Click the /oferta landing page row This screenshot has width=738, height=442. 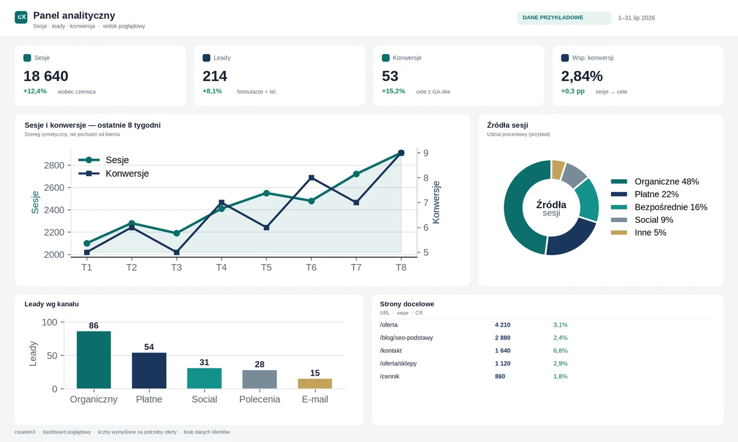[x=547, y=325]
